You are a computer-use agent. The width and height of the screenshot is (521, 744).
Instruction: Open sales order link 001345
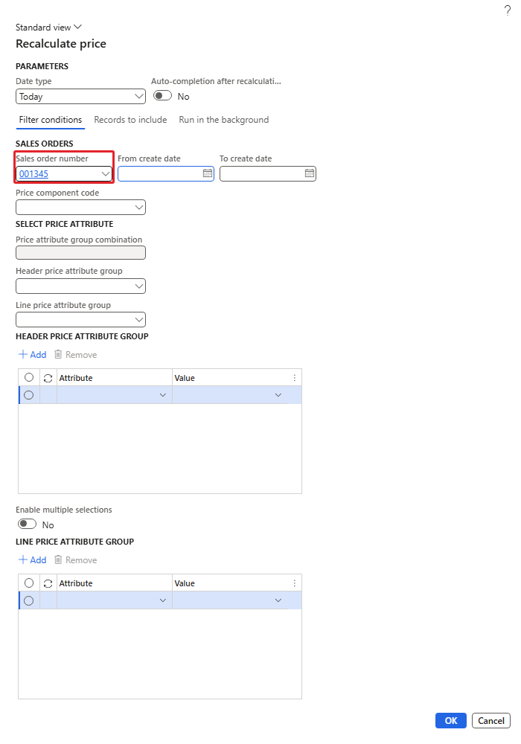pyautogui.click(x=33, y=173)
